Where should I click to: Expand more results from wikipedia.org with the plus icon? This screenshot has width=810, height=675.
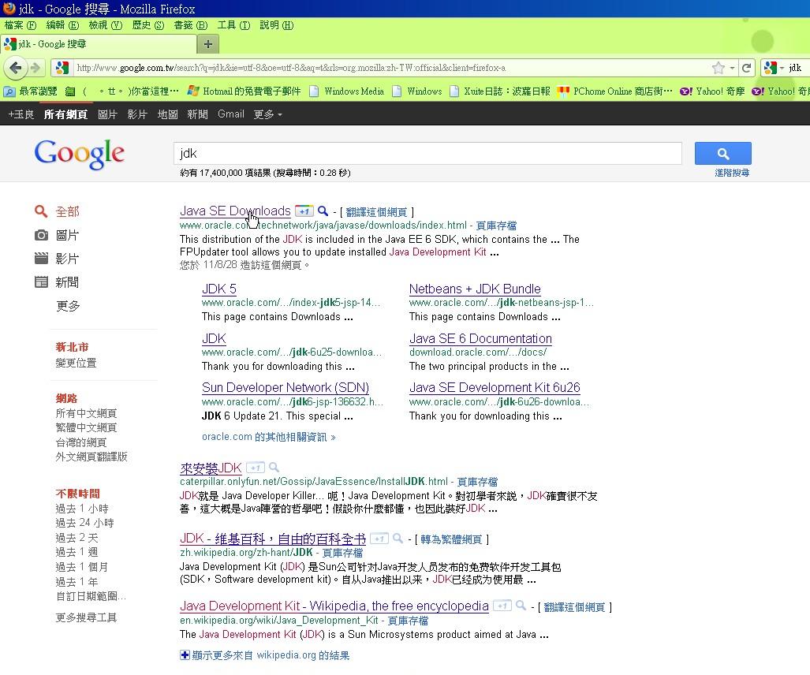pyautogui.click(x=185, y=654)
